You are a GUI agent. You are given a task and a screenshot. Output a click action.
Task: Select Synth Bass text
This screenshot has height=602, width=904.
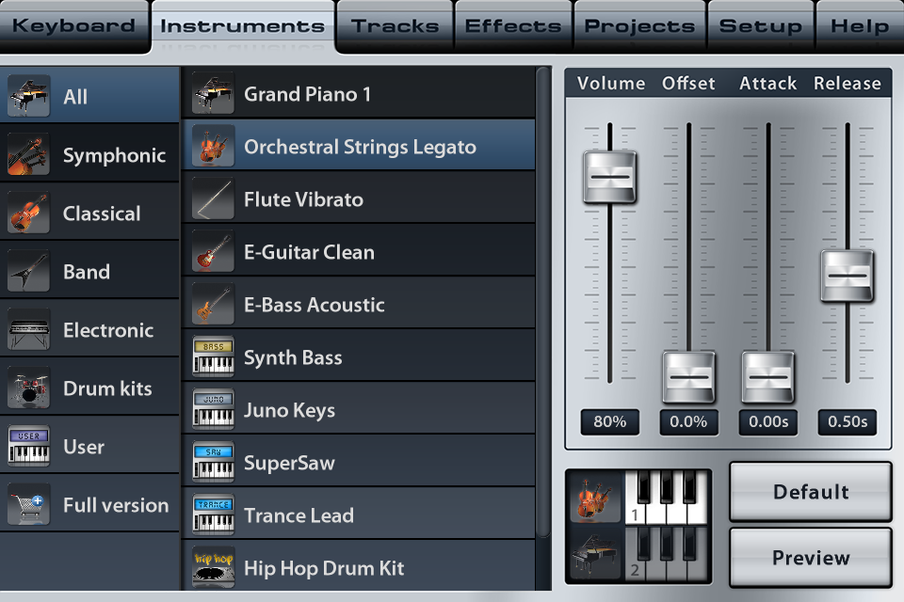pyautogui.click(x=293, y=357)
